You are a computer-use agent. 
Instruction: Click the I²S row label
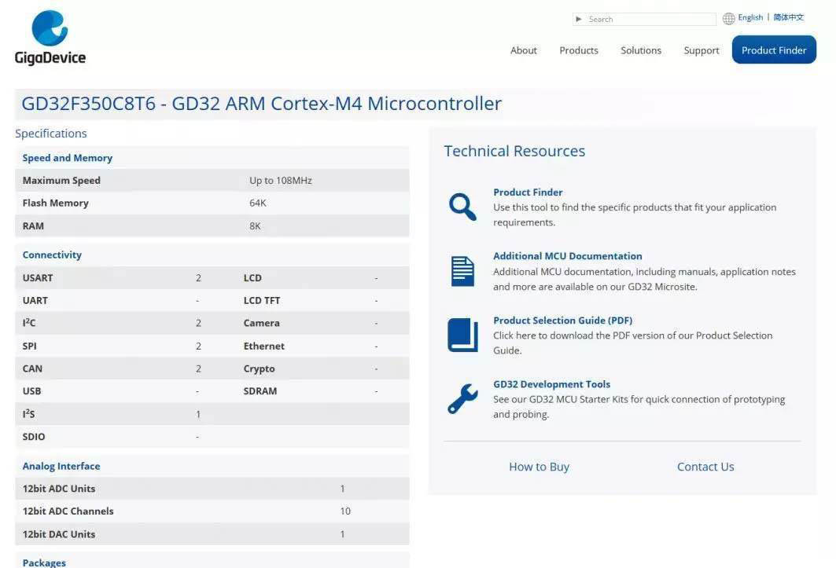click(28, 414)
